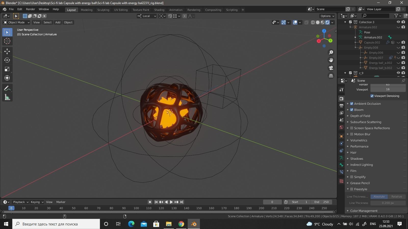The height and width of the screenshot is (229, 408).
Task: Open the Render menu
Action: [30, 9]
